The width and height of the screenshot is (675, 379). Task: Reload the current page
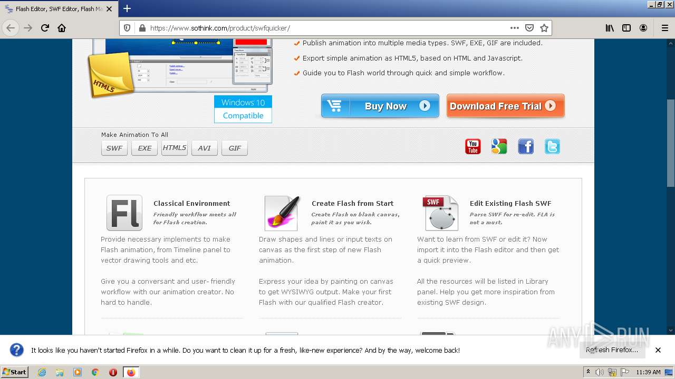(x=45, y=28)
